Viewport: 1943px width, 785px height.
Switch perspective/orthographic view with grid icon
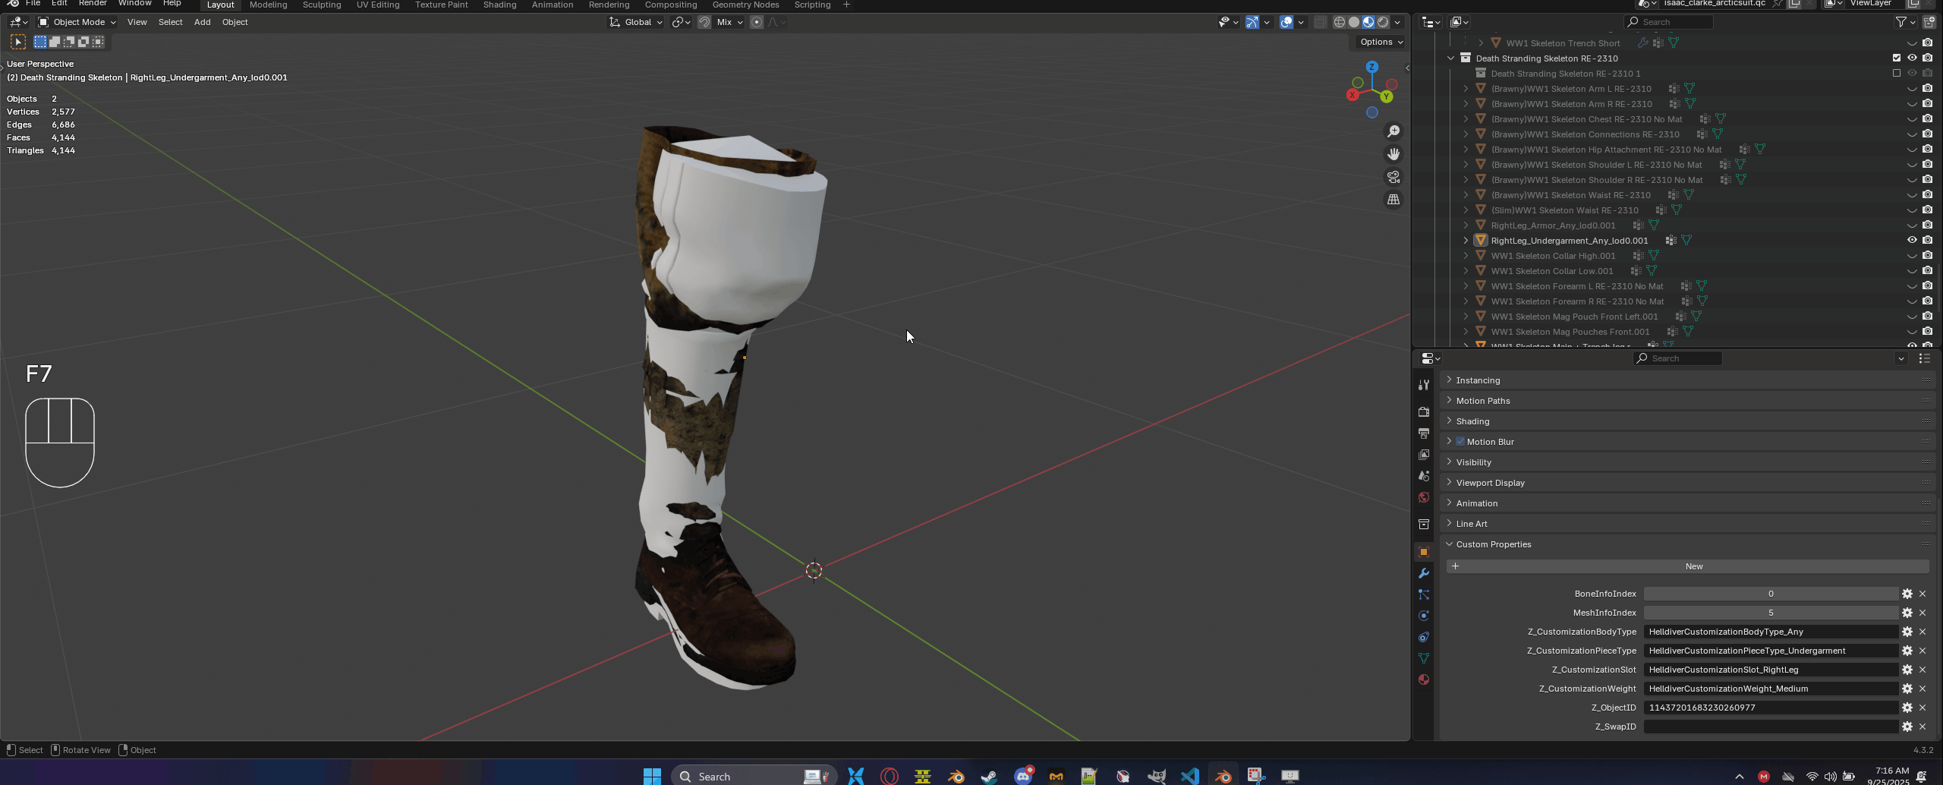click(1393, 200)
